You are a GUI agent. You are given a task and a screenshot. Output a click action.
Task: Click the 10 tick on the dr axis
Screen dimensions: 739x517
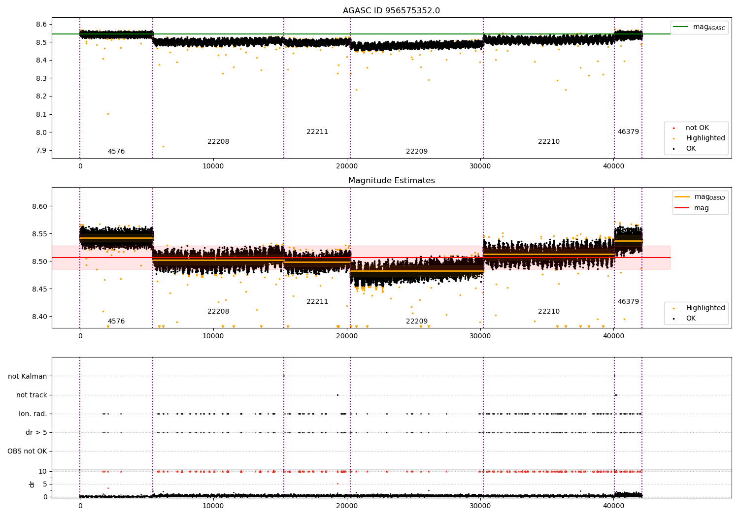(x=43, y=472)
